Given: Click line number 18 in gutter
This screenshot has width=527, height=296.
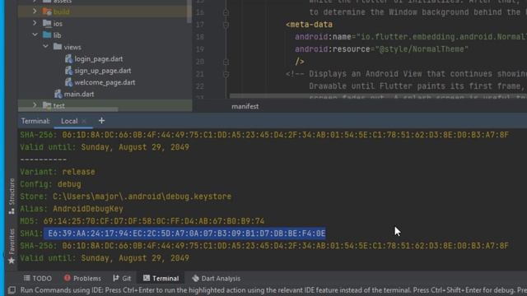Looking at the screenshot, I should tap(200, 37).
